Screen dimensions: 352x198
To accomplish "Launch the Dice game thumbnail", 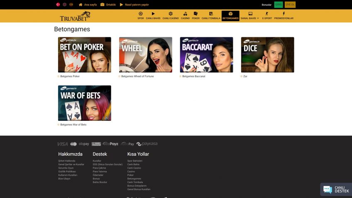I will tap(268, 55).
